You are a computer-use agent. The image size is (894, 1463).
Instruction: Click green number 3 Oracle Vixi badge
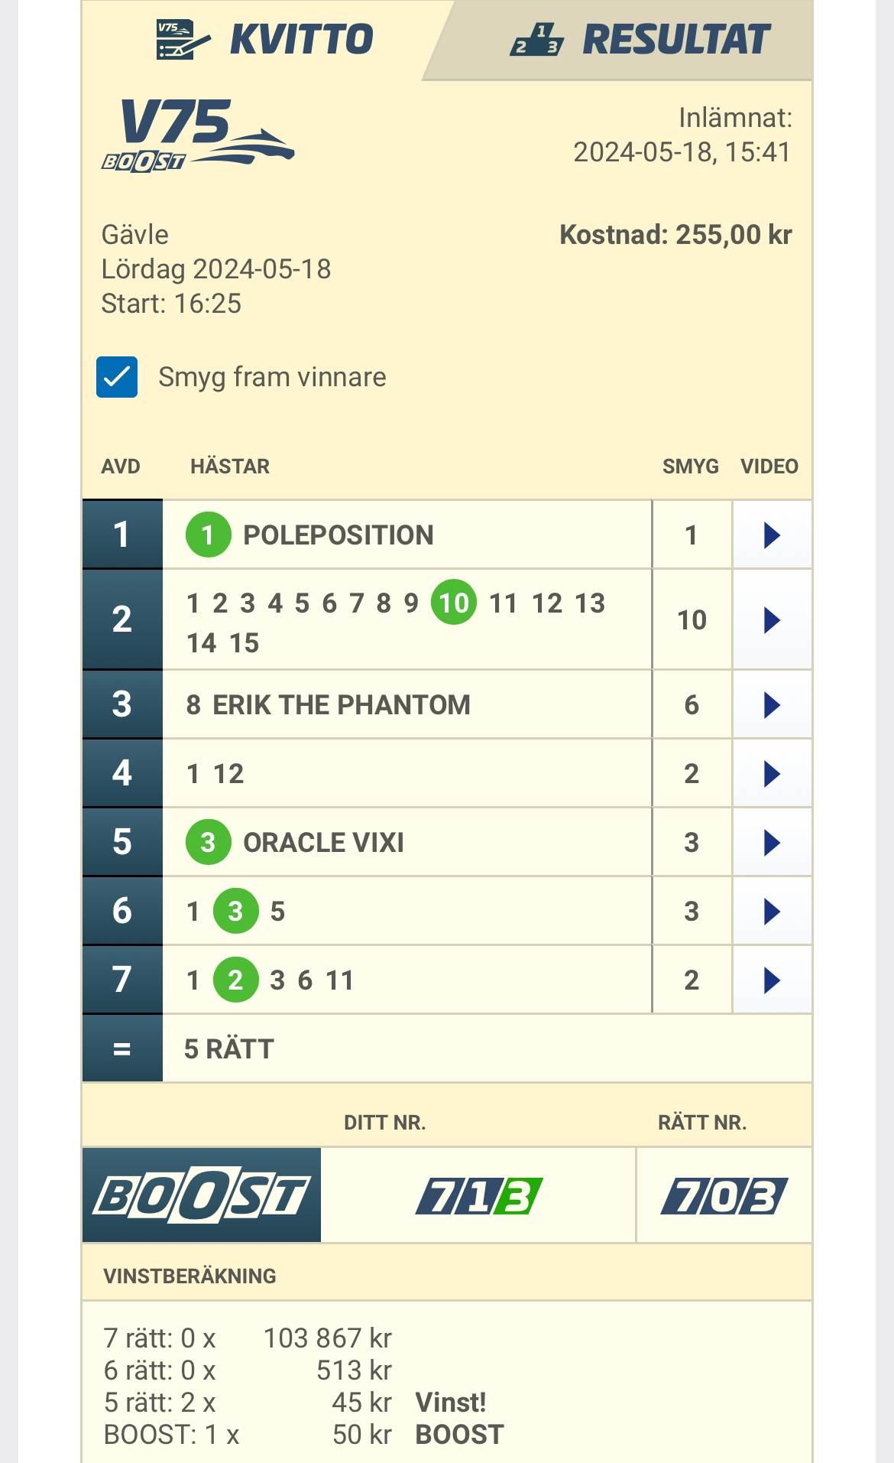(208, 842)
